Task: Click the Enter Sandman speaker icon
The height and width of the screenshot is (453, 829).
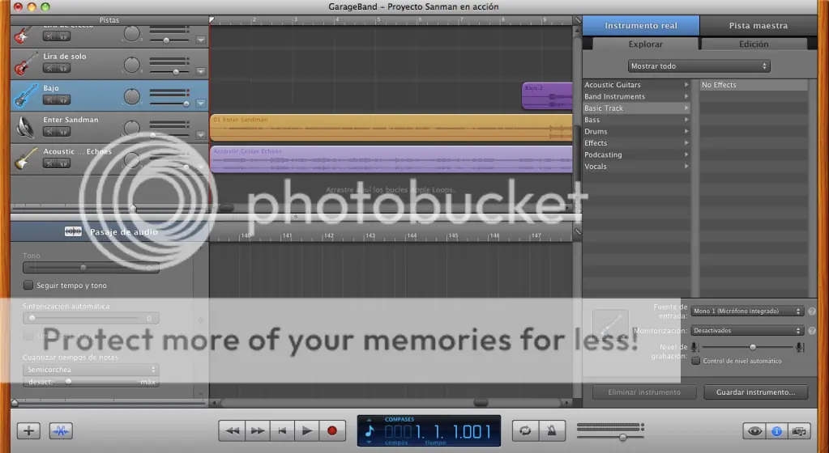Action: coord(25,127)
